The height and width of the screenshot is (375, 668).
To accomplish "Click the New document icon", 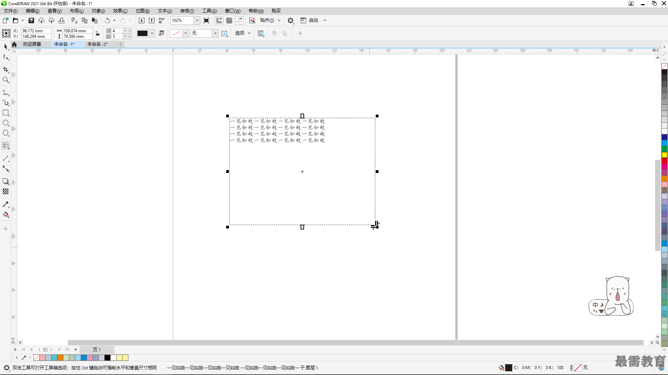I will [x=6, y=20].
